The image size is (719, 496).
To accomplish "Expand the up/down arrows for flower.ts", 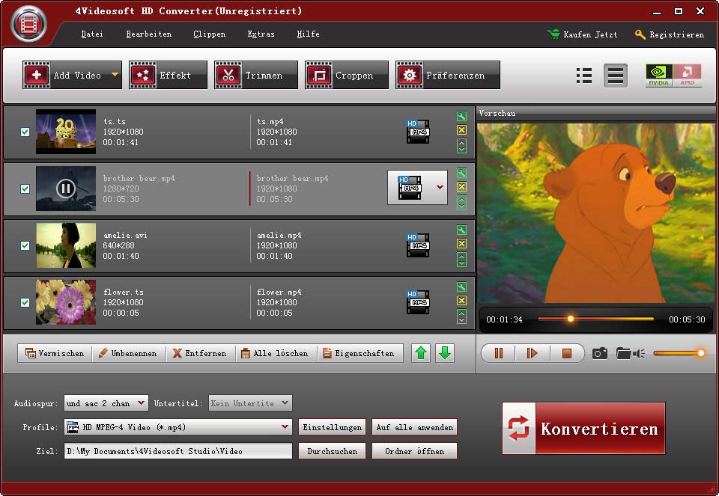I will 462,316.
